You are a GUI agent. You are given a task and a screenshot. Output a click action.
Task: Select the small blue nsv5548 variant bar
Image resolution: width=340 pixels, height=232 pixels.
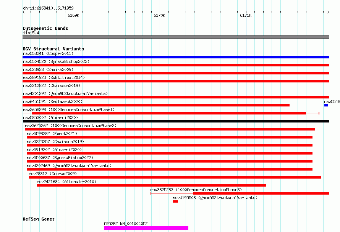(x=326, y=105)
